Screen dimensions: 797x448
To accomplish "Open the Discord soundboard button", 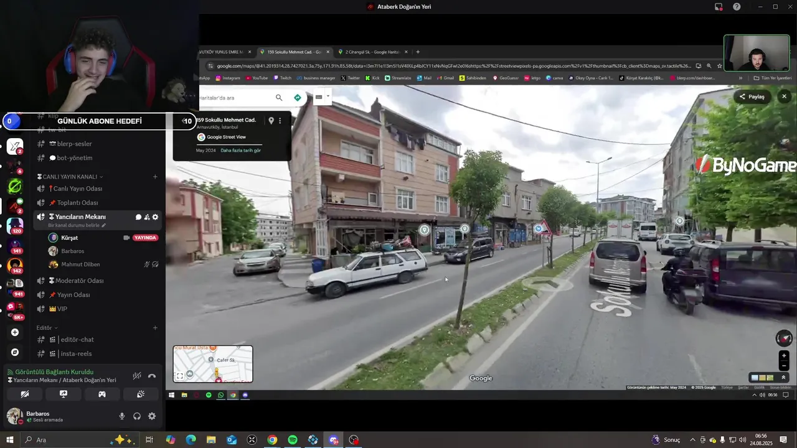I will (x=141, y=394).
